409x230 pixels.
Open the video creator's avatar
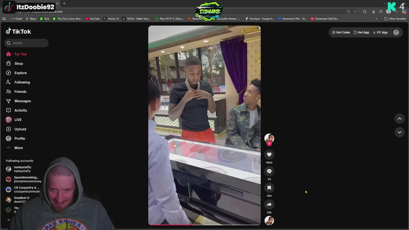tap(269, 138)
